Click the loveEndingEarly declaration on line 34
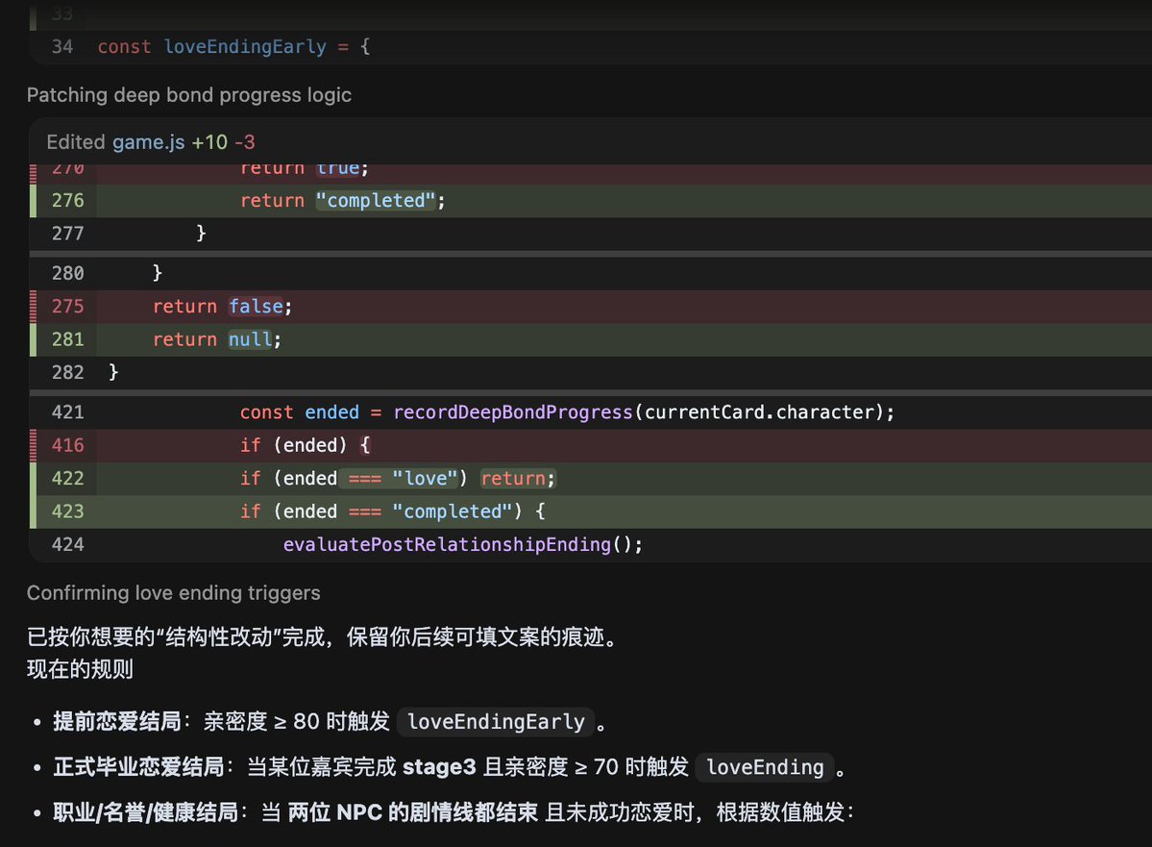This screenshot has width=1152, height=847. pos(244,47)
